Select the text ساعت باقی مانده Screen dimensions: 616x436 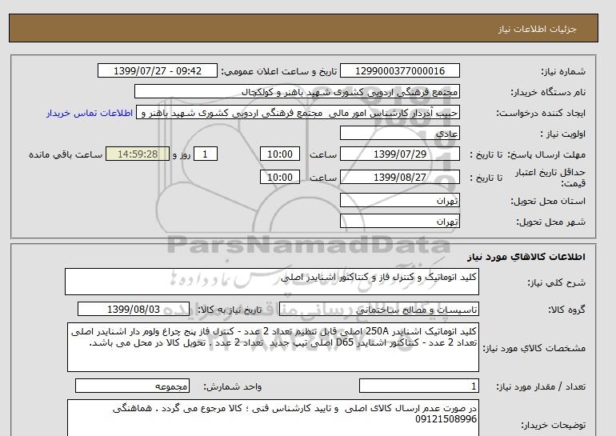tap(66, 154)
